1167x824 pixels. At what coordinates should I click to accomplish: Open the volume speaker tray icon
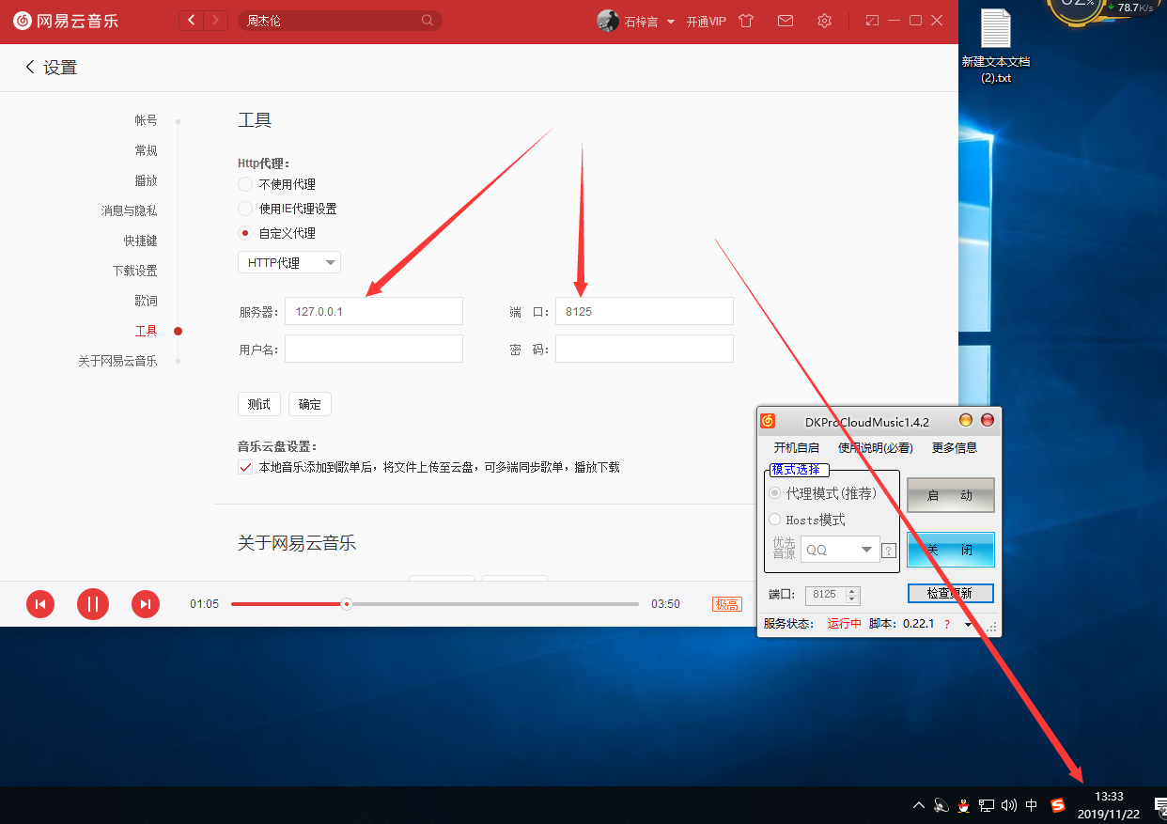1009,805
